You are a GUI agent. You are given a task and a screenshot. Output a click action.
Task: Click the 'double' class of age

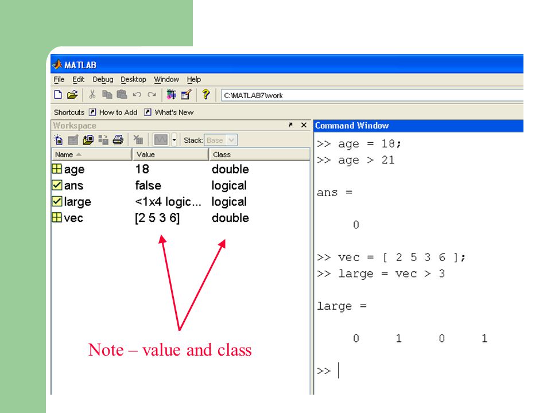pyautogui.click(x=230, y=169)
